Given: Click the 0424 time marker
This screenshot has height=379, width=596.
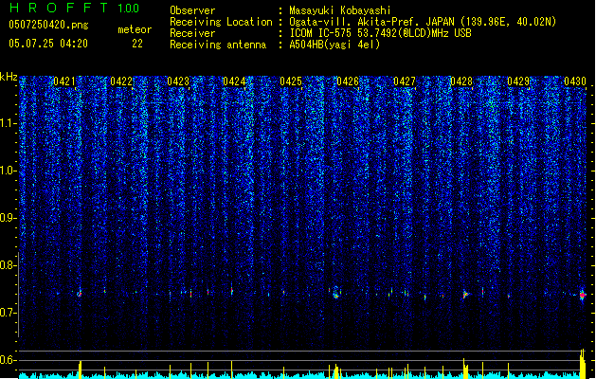Looking at the screenshot, I should pyautogui.click(x=234, y=81).
